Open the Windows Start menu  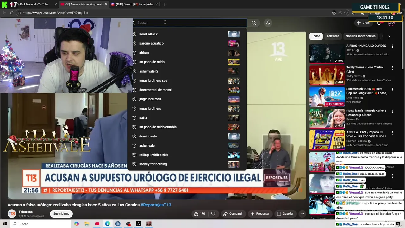point(5,224)
